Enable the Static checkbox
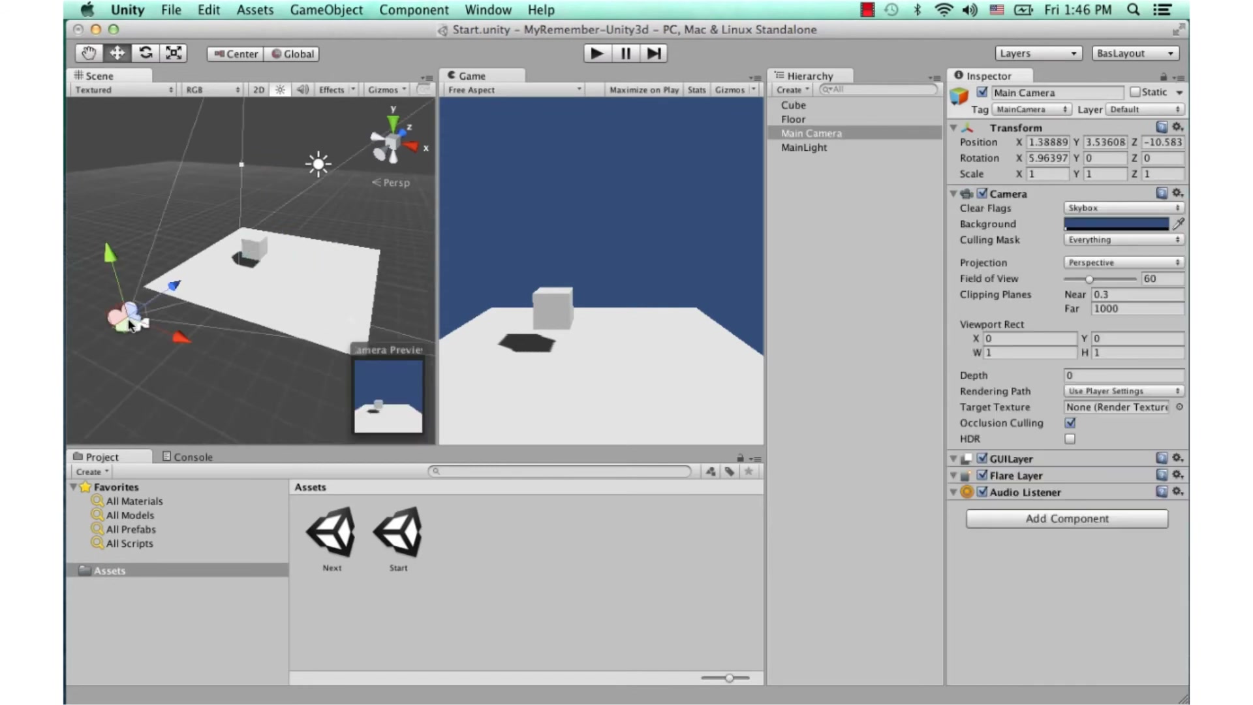Viewport: 1253px width, 705px height. (1135, 92)
